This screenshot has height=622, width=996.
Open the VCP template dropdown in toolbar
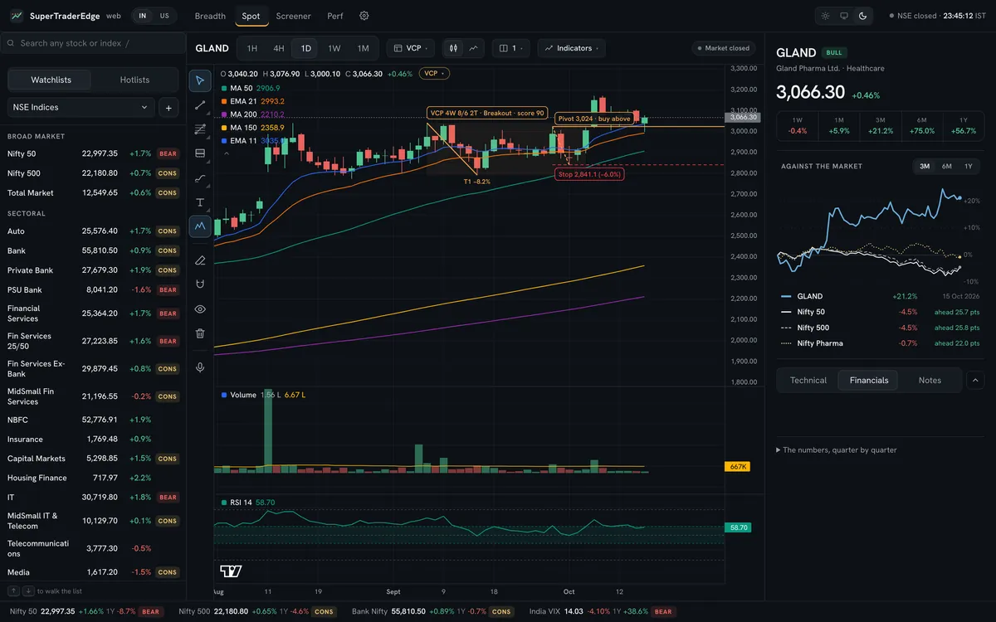coord(412,48)
